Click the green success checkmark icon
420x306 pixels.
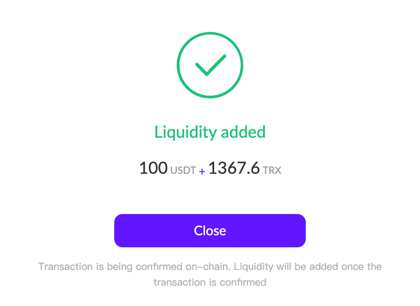pyautogui.click(x=210, y=65)
